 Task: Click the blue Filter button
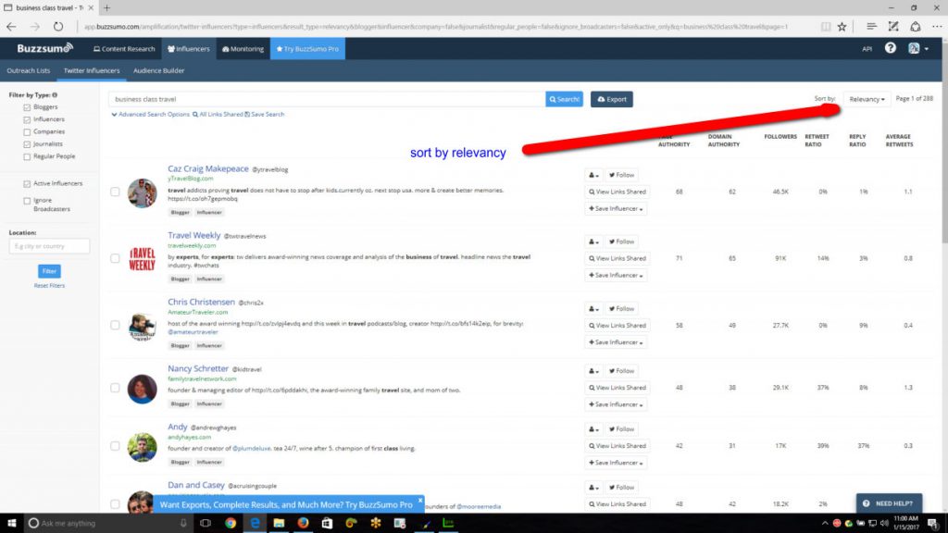pos(49,271)
